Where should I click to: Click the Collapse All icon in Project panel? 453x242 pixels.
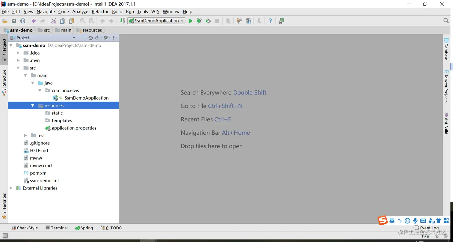97,38
